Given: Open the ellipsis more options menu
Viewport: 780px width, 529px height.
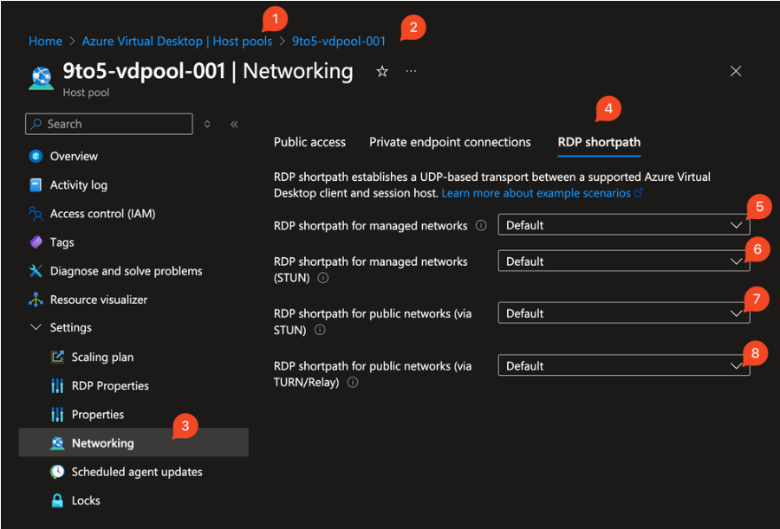Looking at the screenshot, I should click(411, 71).
